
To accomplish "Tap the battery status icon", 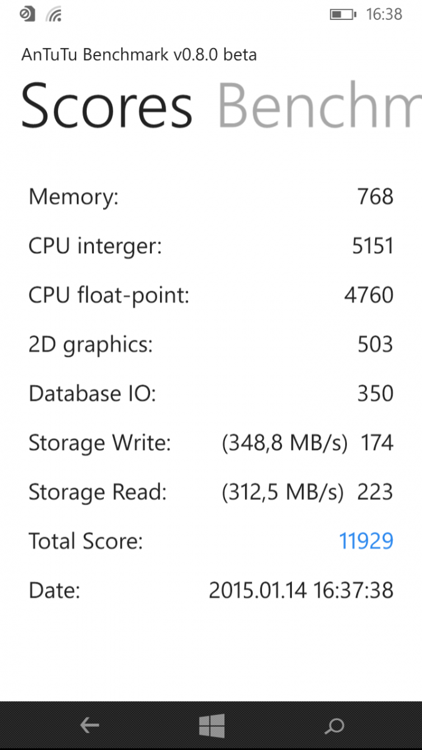I will coord(343,14).
